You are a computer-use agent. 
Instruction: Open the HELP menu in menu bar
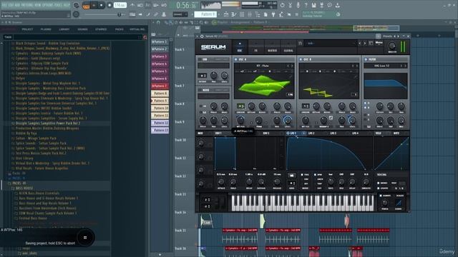67,5
